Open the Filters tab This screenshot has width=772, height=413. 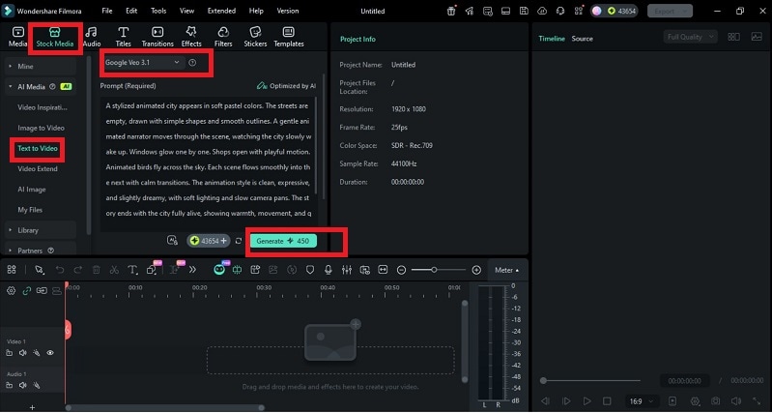coord(223,38)
